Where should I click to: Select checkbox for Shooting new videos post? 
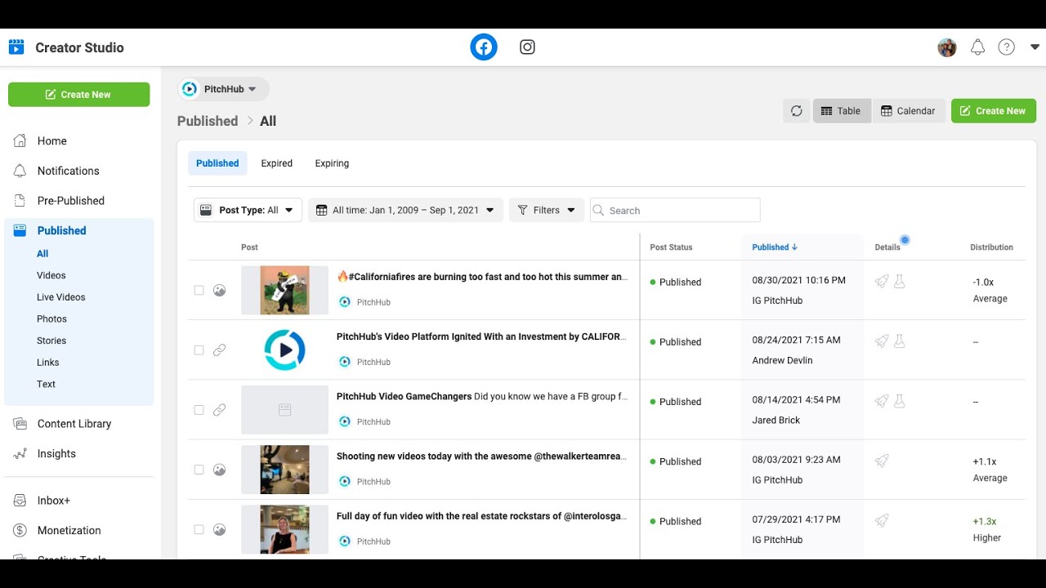pos(199,470)
